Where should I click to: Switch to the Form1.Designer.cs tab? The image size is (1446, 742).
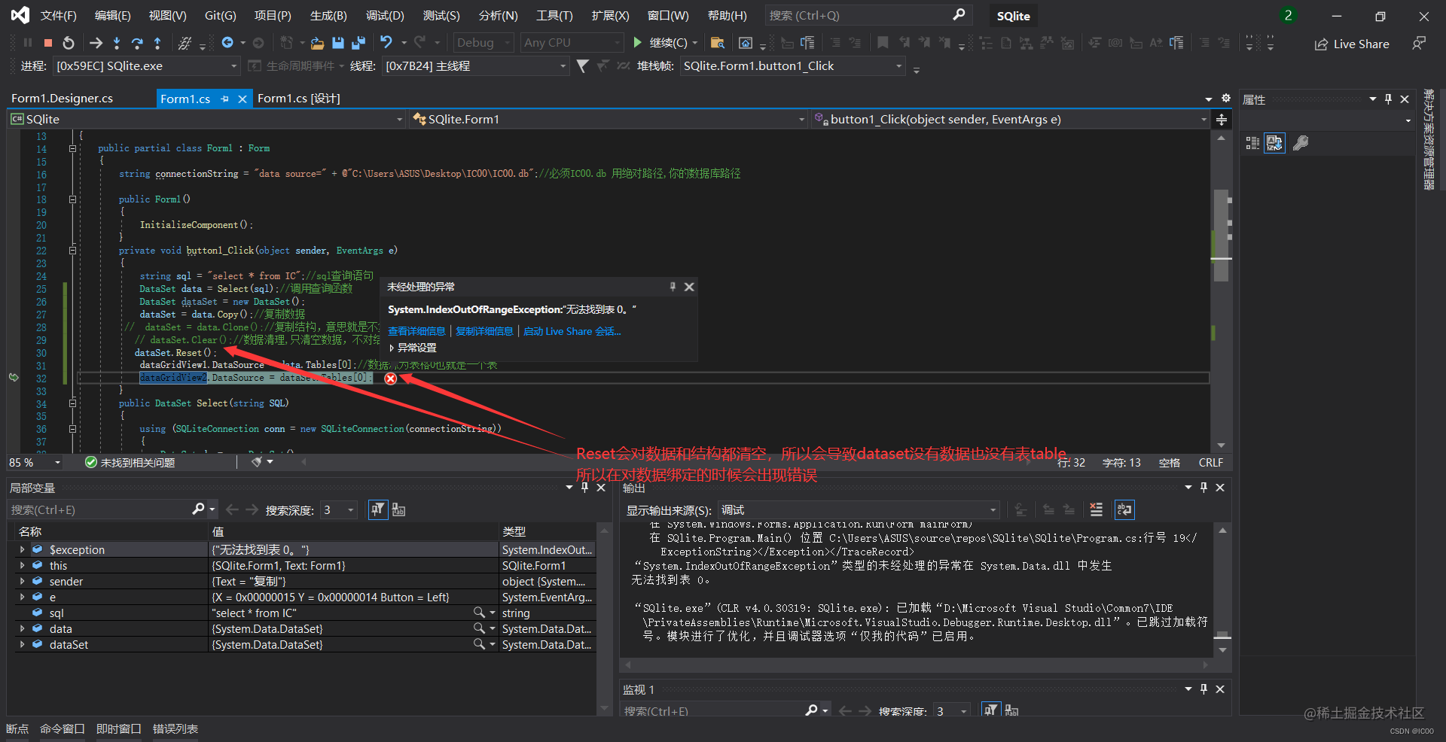click(61, 98)
